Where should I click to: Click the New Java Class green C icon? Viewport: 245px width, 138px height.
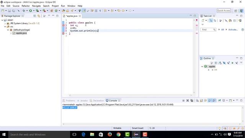coord(56,11)
